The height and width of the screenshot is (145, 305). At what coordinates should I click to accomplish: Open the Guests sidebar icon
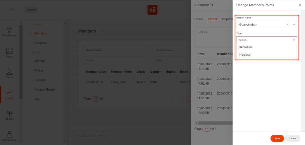click(x=9, y=73)
